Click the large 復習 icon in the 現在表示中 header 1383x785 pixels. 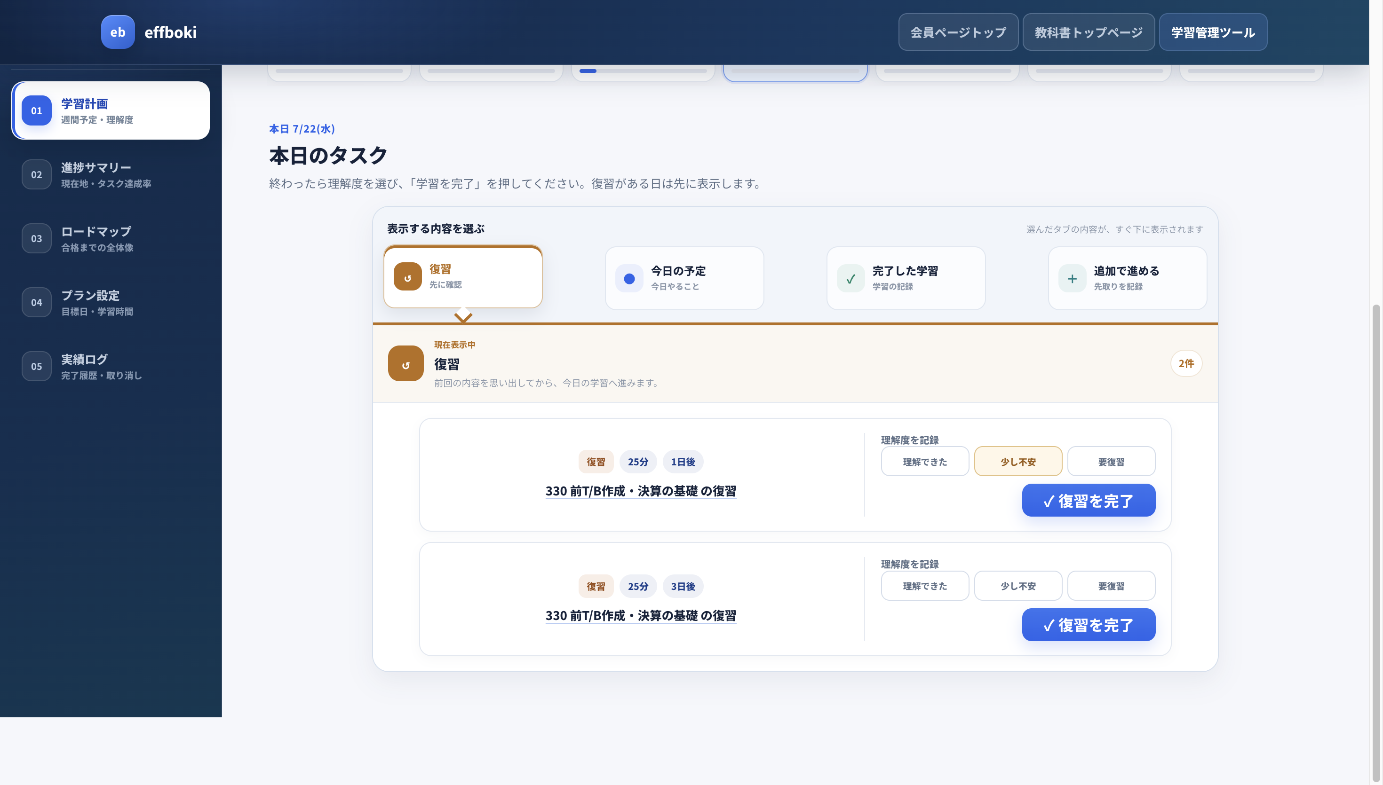[405, 364]
